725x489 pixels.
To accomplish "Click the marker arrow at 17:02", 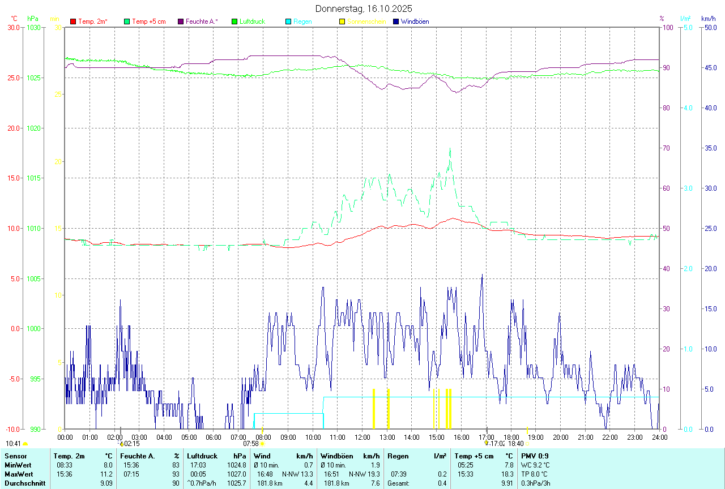I will coord(486,444).
